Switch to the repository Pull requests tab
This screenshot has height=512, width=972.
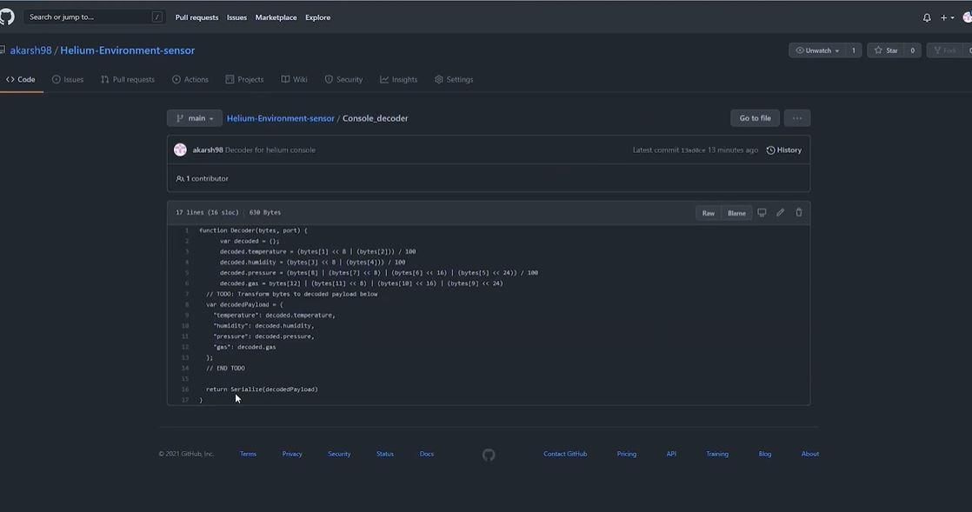pyautogui.click(x=128, y=79)
